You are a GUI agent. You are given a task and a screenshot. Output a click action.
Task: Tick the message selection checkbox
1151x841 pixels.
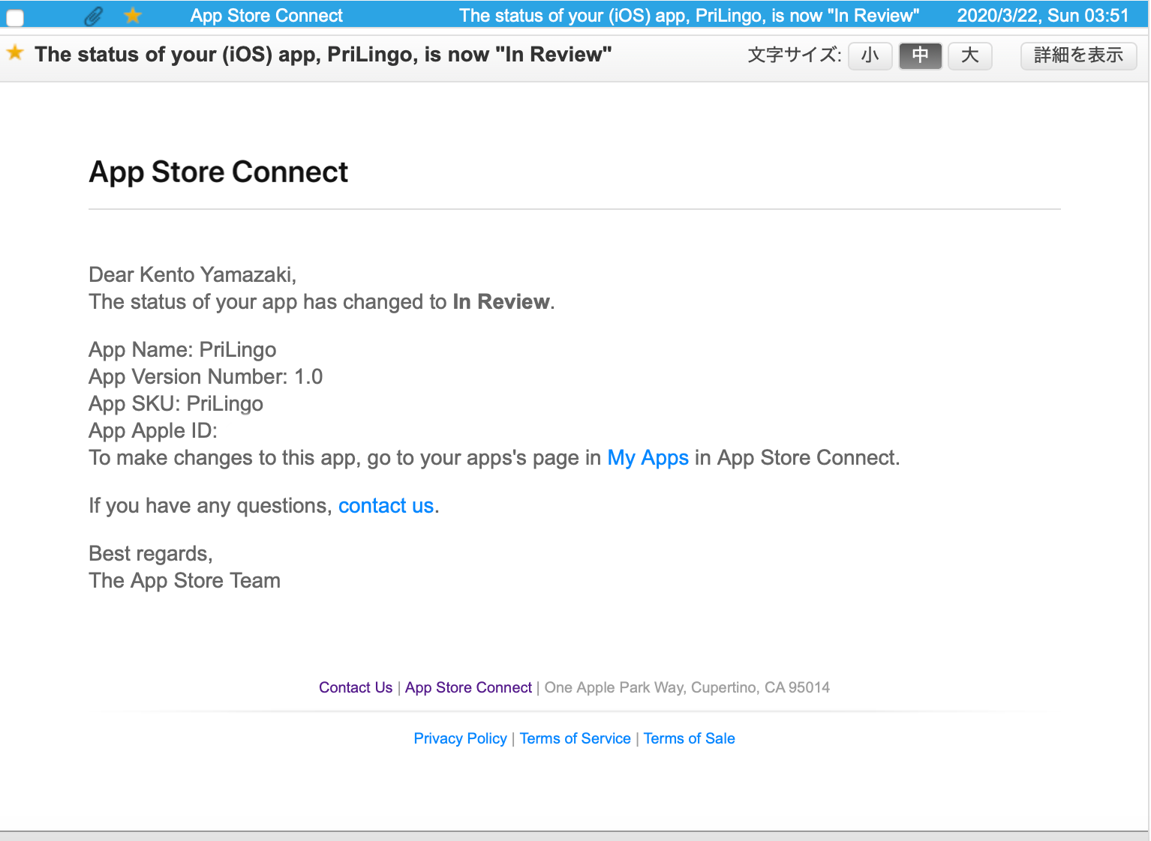(15, 16)
